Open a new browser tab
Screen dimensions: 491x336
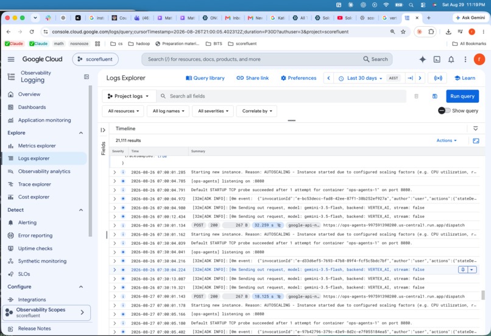[428, 18]
